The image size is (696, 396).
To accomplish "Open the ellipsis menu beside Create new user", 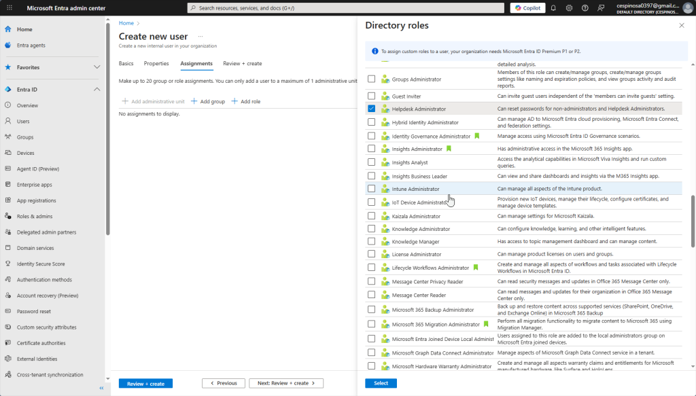I will [201, 36].
